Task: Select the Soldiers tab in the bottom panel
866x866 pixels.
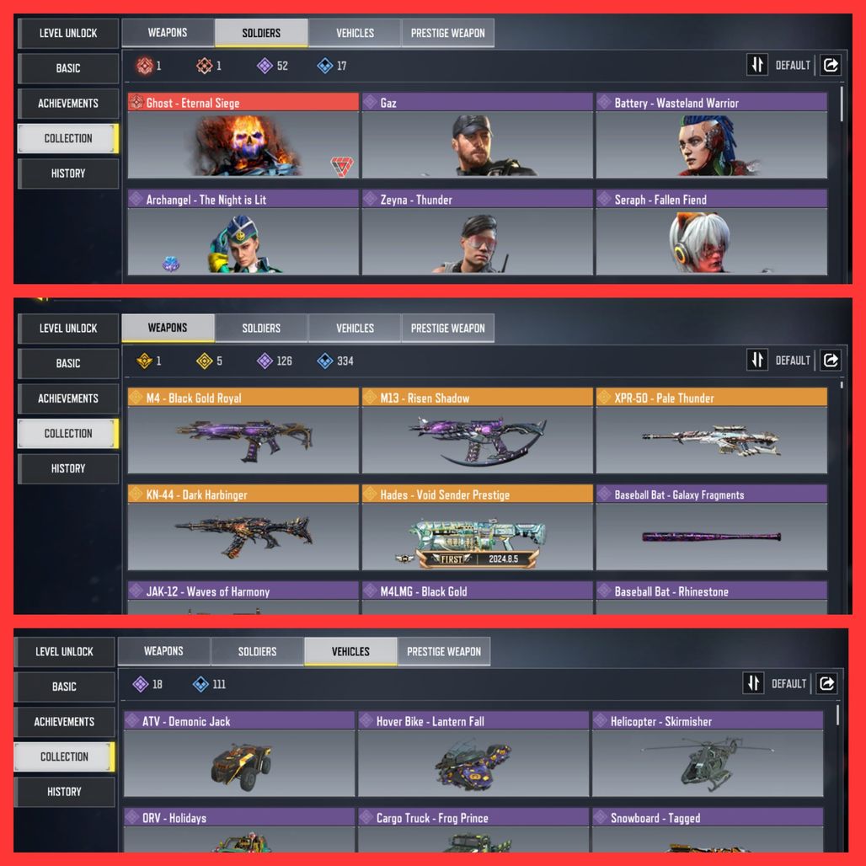Action: pyautogui.click(x=258, y=652)
